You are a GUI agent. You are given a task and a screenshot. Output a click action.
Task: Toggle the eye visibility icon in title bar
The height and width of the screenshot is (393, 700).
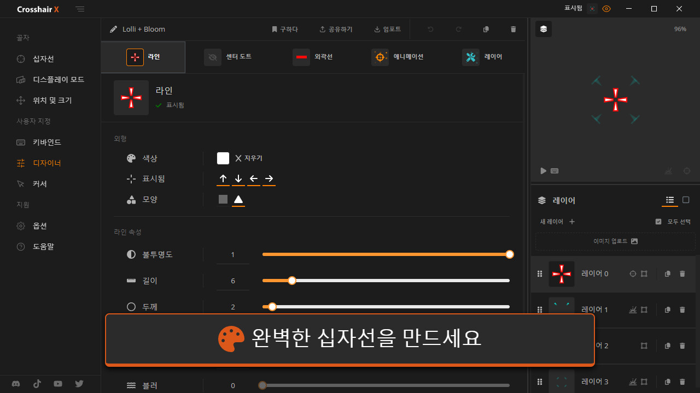pos(606,9)
